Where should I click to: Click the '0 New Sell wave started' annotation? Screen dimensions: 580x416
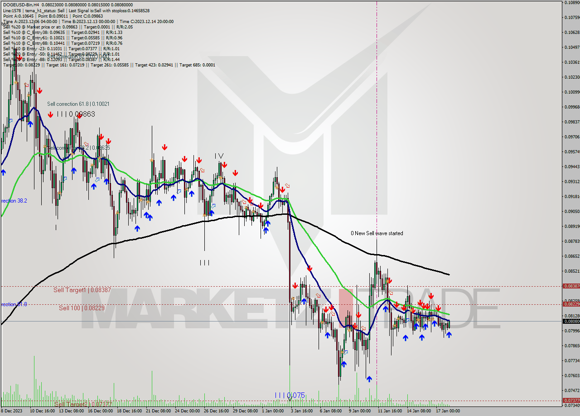[x=377, y=233]
